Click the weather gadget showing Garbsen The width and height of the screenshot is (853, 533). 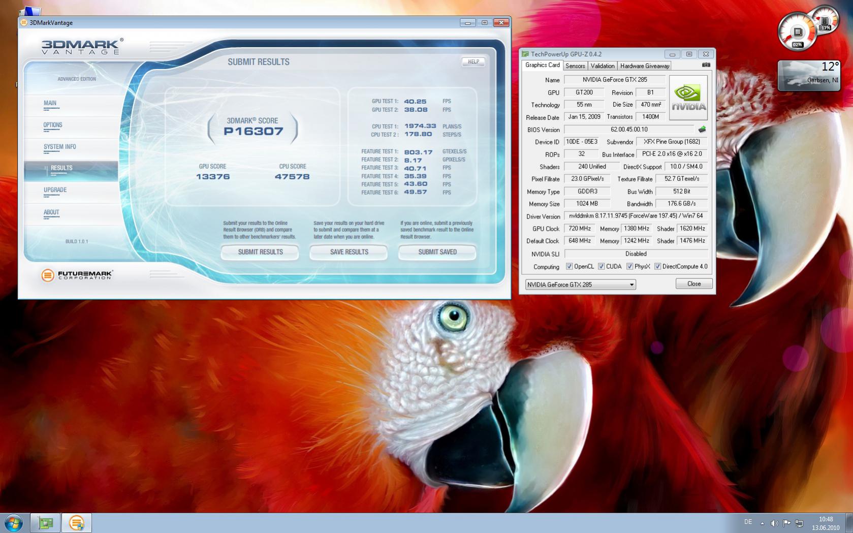(x=809, y=76)
